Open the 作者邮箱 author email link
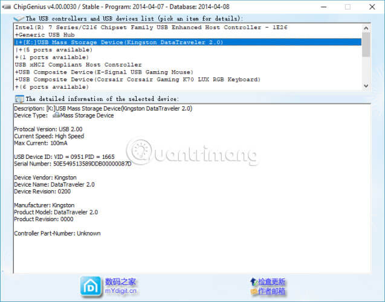This screenshot has height=302, width=385. [271, 291]
